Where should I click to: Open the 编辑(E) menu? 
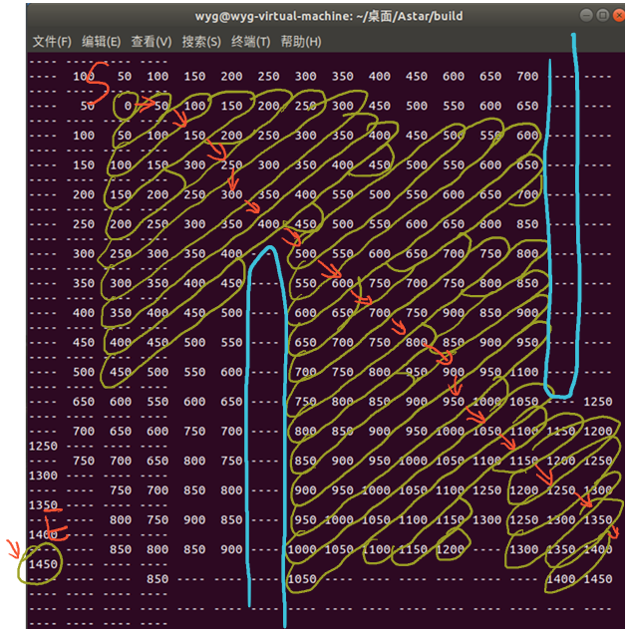(x=101, y=42)
